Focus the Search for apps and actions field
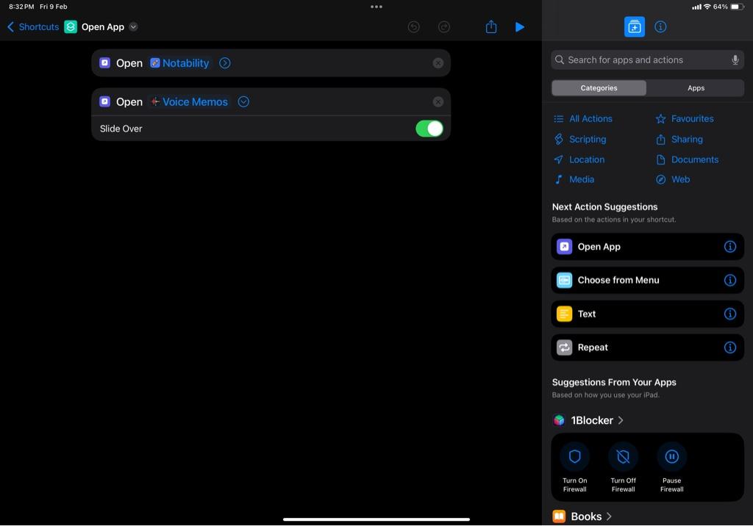The image size is (753, 526). pyautogui.click(x=647, y=60)
